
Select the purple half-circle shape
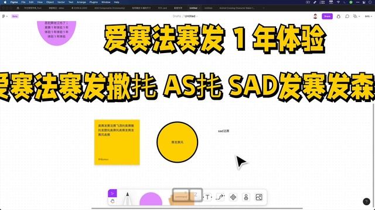pos(56,33)
